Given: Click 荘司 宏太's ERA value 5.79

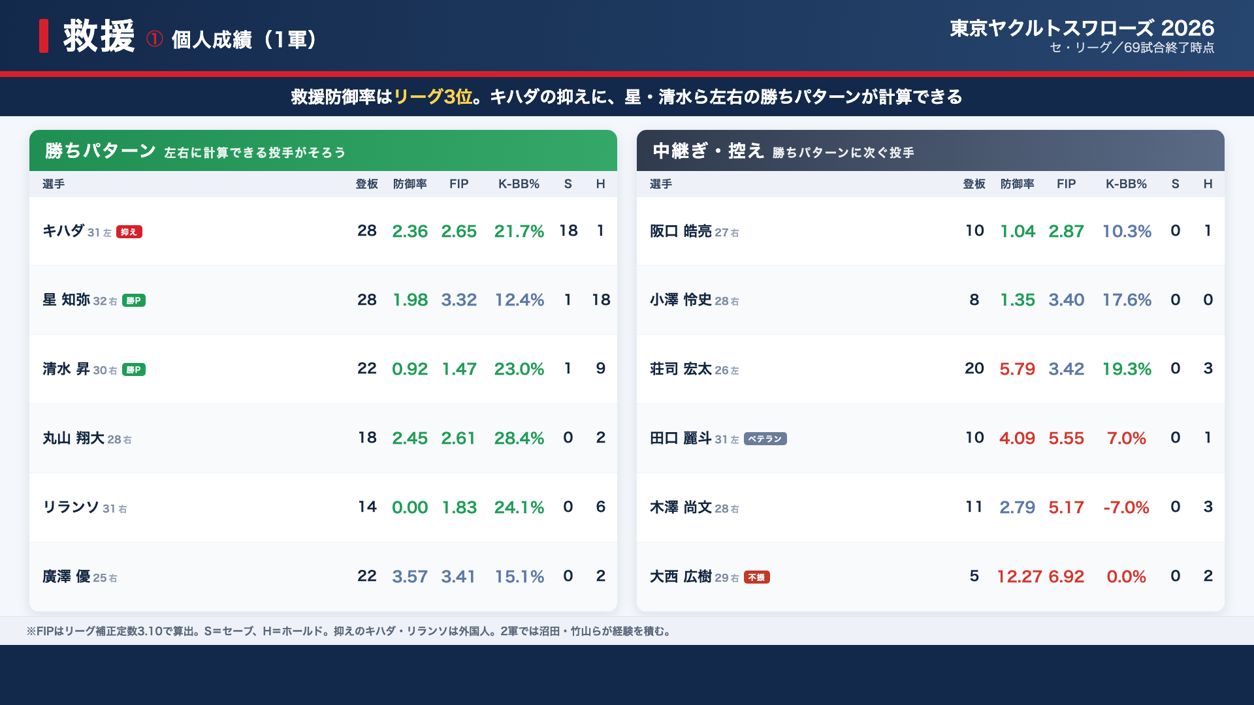Looking at the screenshot, I should coord(1017,369).
